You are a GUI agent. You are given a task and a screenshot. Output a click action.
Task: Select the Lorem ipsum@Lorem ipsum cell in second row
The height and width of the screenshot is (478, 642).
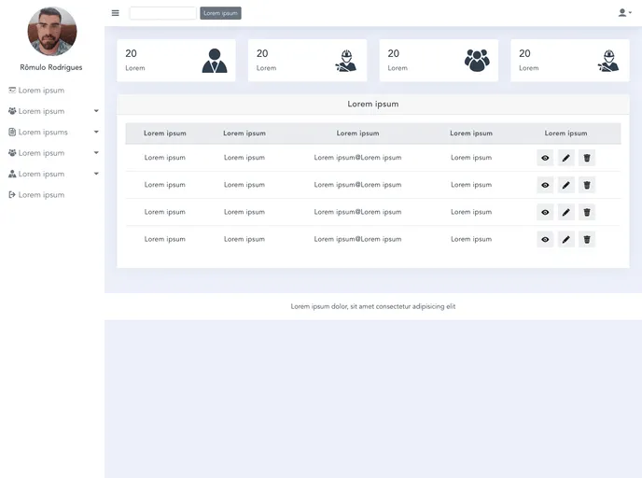pos(357,185)
